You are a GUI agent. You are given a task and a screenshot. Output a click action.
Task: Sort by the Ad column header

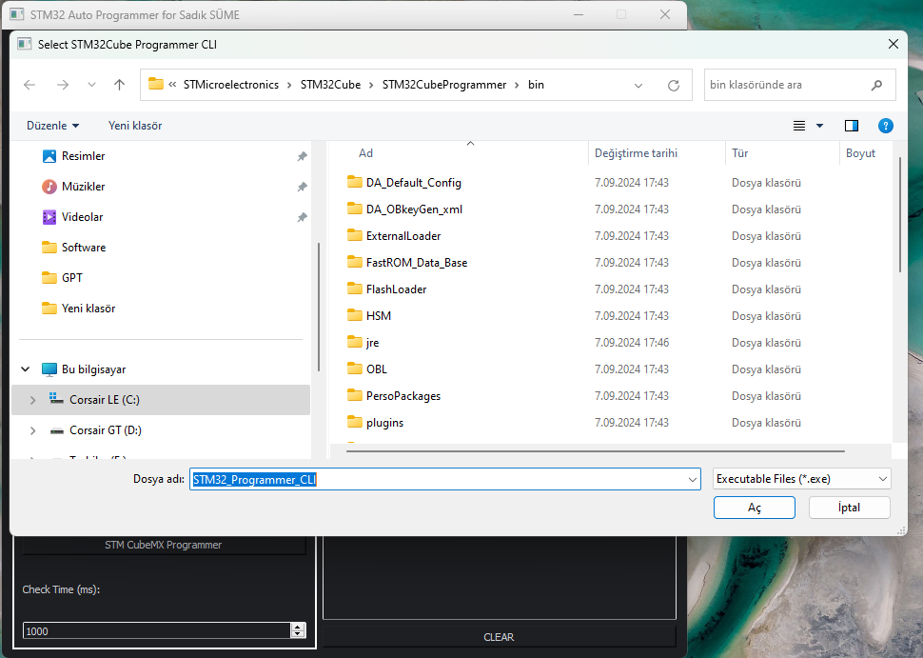click(365, 153)
